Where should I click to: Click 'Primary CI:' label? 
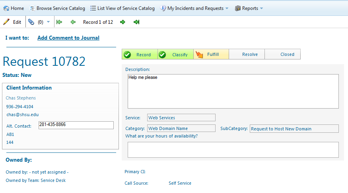tap(135, 172)
